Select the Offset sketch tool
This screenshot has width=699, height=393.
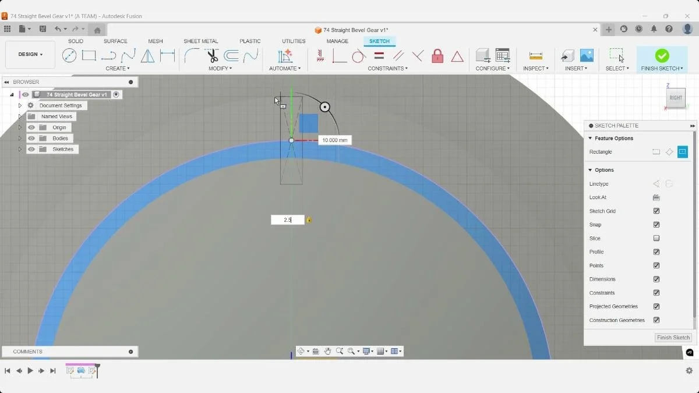click(x=231, y=56)
